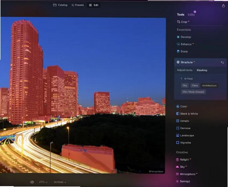Screen dimensions: 228x187
Task: Click the Presets sparkle icon
Action: coord(72,5)
